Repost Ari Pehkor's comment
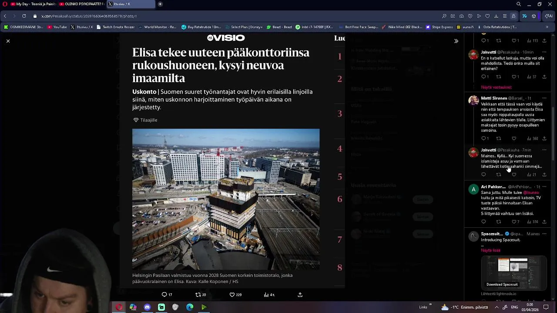This screenshot has height=313, width=557. 499,222
